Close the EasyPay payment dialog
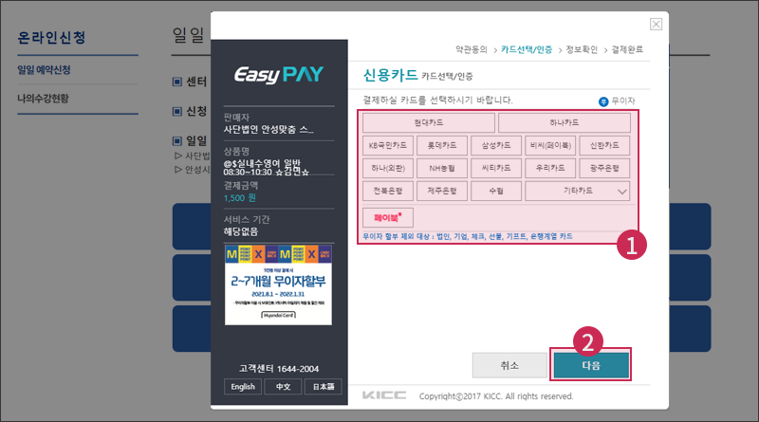Viewport: 759px width, 422px height. click(656, 25)
